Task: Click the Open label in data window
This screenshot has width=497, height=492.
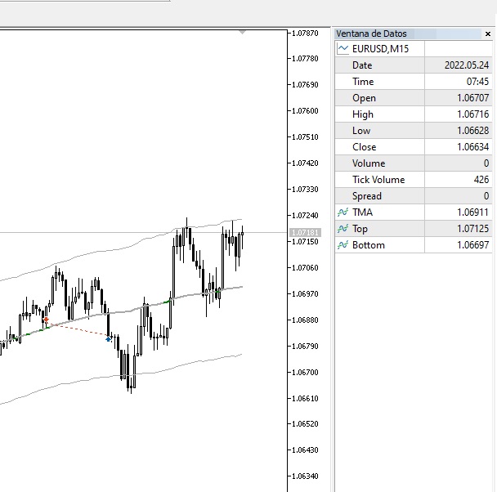Action: pos(364,98)
